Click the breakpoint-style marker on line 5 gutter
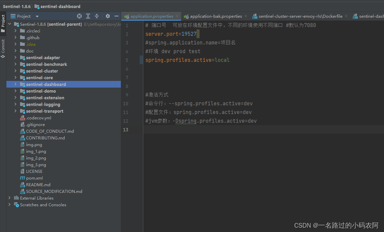 [141, 60]
